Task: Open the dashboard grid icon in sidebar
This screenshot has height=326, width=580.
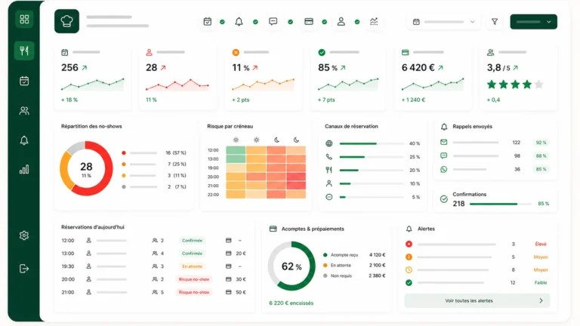Action: [24, 19]
